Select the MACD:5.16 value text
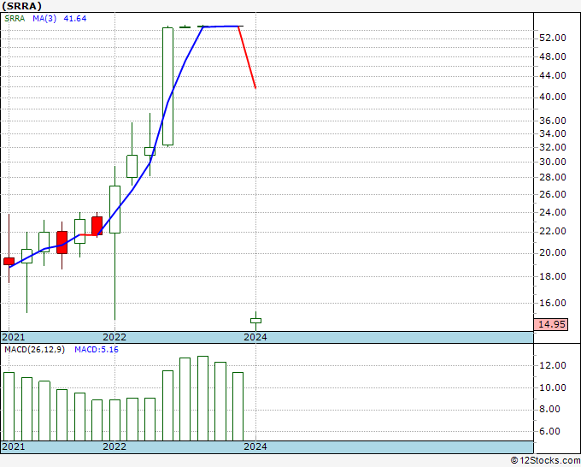Viewport: 581px width, 467px height. pos(97,350)
